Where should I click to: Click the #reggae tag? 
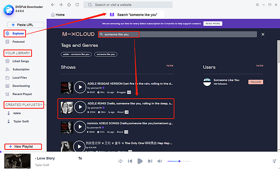click(121, 92)
